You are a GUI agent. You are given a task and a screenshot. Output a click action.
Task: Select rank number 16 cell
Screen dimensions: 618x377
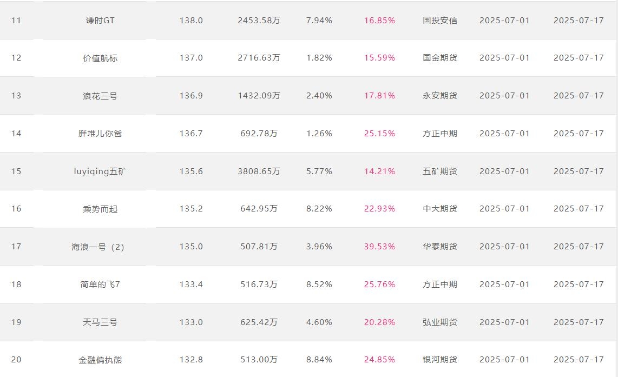pos(16,209)
